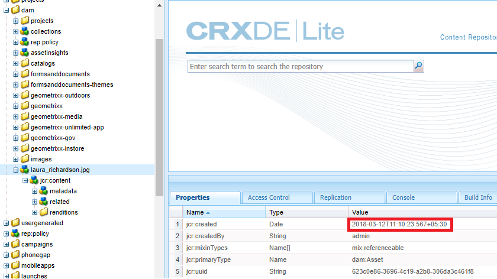Click the phonegap folder icon
Image resolution: width=497 pixels, height=279 pixels.
15,255
